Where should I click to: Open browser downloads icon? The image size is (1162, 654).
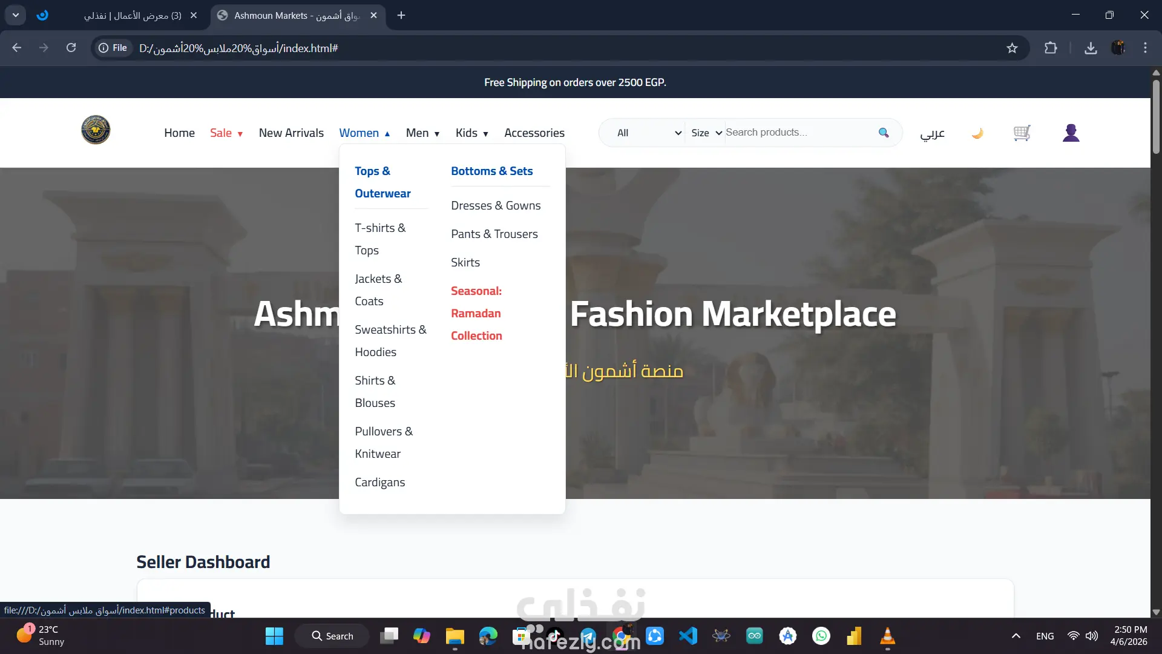click(x=1091, y=48)
